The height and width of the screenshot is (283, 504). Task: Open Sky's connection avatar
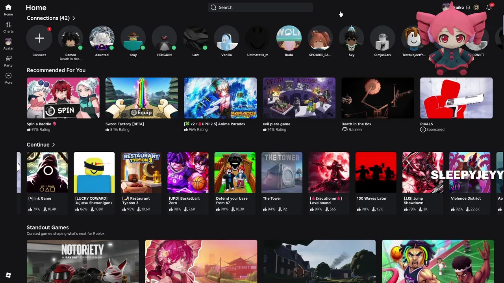352,38
